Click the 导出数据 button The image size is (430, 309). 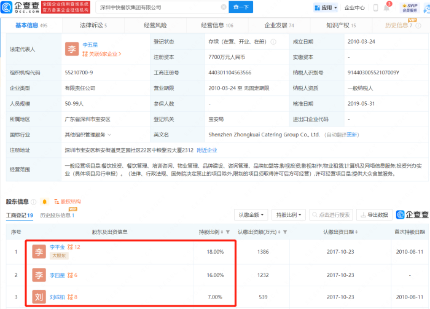[x=374, y=214]
